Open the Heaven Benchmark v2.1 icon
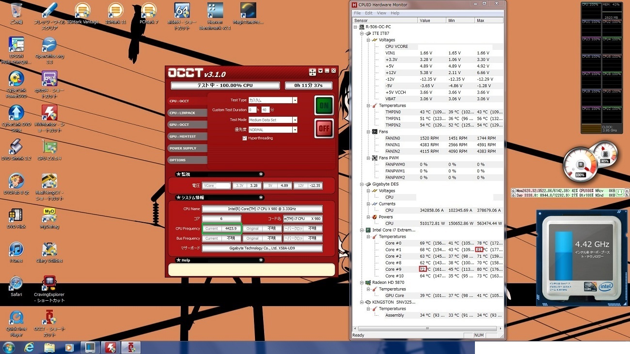 (215, 15)
